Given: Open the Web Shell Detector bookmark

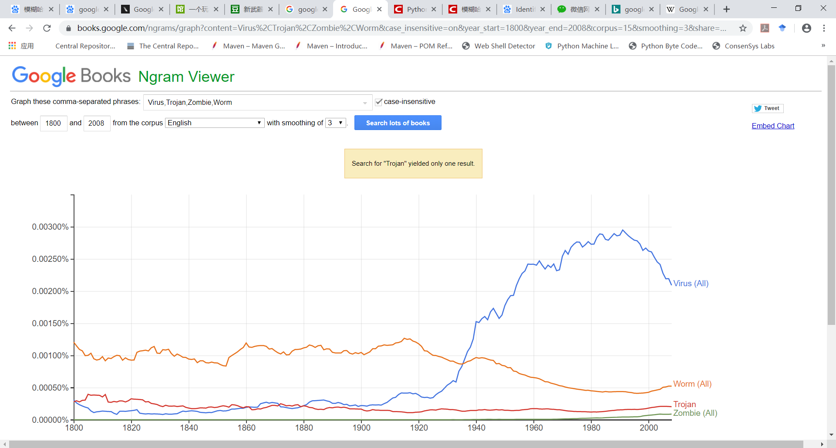Looking at the screenshot, I should [499, 46].
